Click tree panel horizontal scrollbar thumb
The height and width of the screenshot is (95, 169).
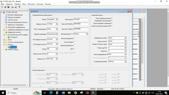14,85
